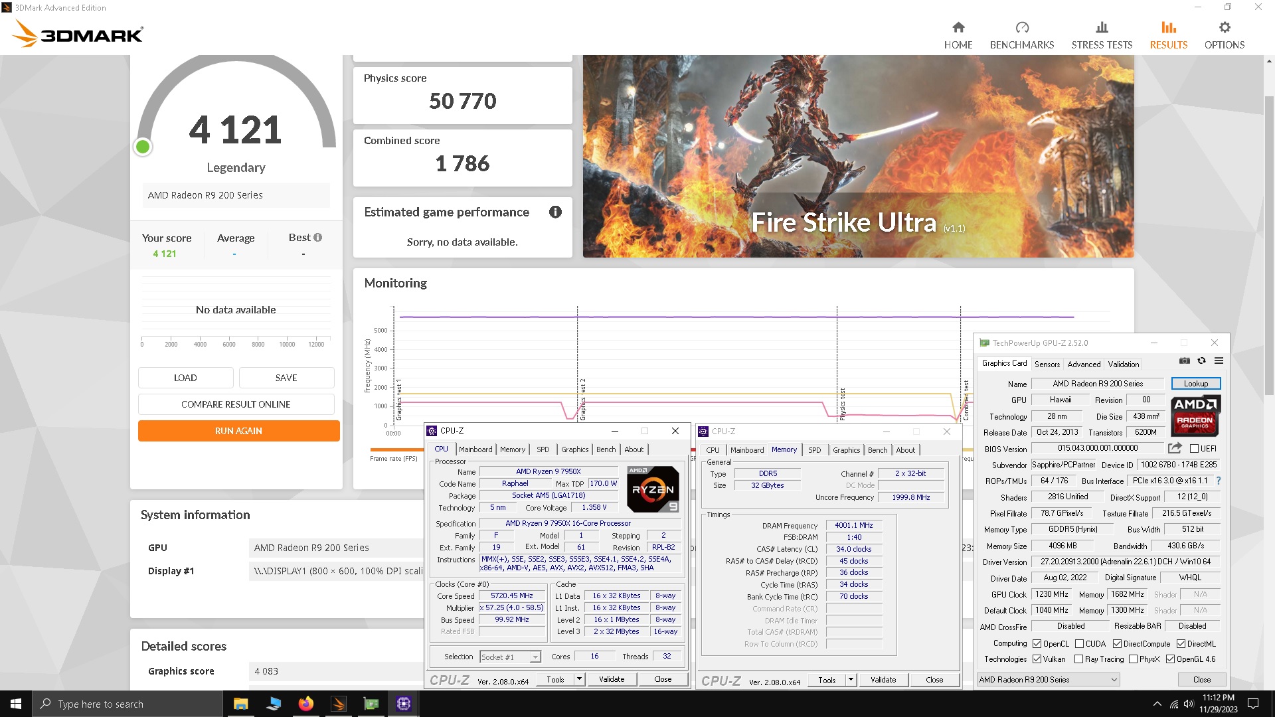Open GPU-Z hamburger menu
The width and height of the screenshot is (1275, 717).
1219,360
